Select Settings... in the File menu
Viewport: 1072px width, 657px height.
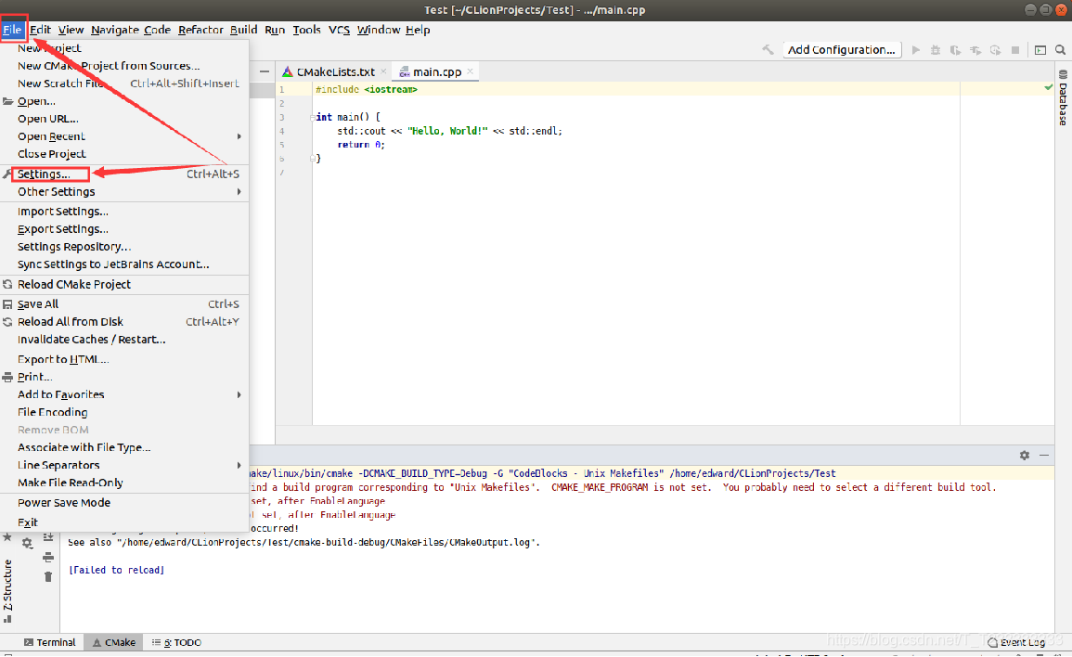[x=124, y=174]
